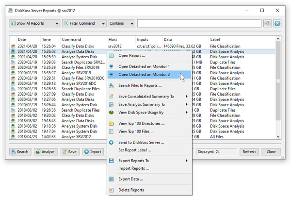This screenshot has width=291, height=197.
Task: Click into the filter text input field
Action: click(199, 23)
